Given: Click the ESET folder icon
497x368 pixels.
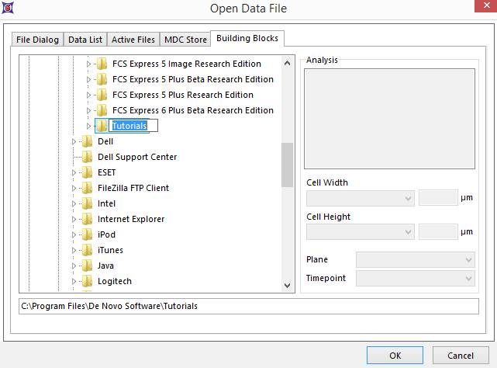Looking at the screenshot, I should pyautogui.click(x=87, y=172).
